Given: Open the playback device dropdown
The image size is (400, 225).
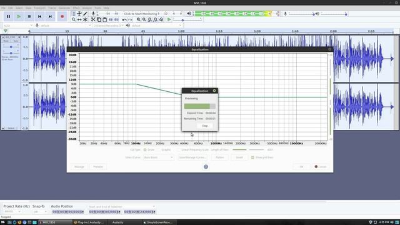Looking at the screenshot, I should point(156,26).
